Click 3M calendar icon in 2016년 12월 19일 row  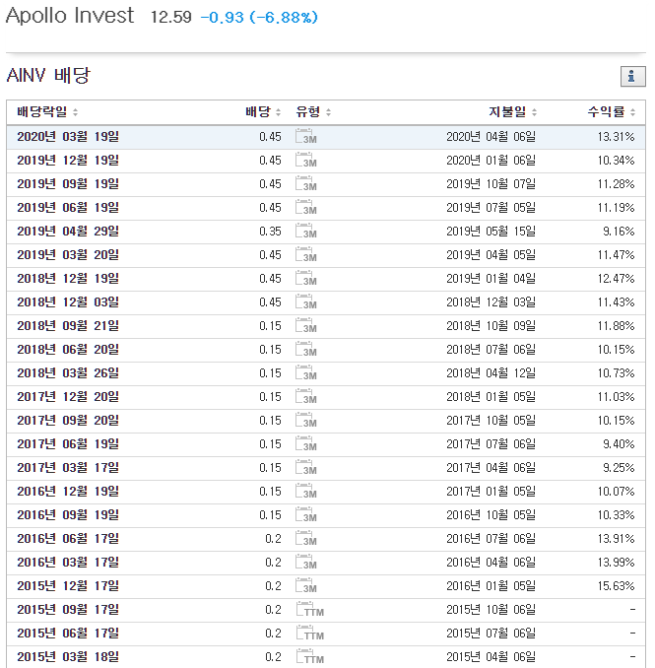[x=306, y=492]
